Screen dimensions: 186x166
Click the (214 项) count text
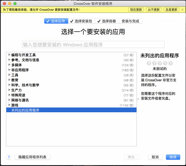128,90
